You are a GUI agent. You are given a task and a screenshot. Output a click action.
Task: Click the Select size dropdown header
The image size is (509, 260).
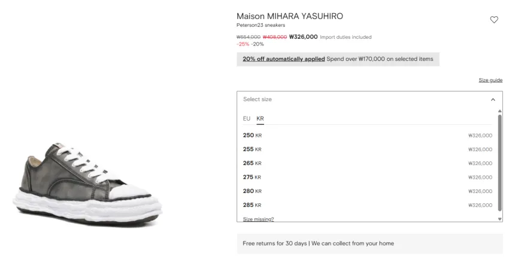[x=369, y=100]
